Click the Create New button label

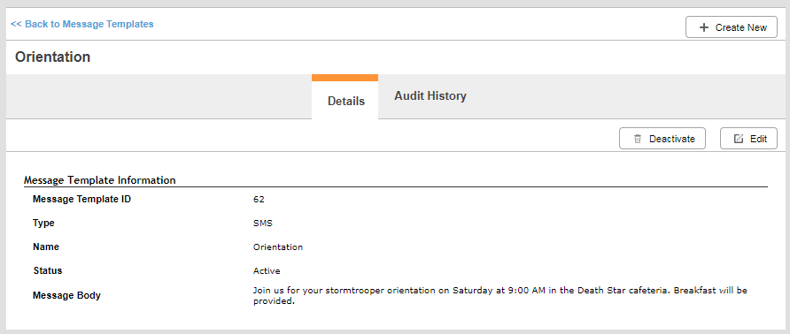[741, 27]
